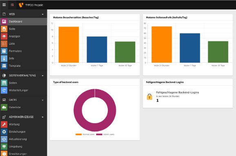236x156 pixels.
Task: Open the Formulare module icon
Action: [4, 51]
